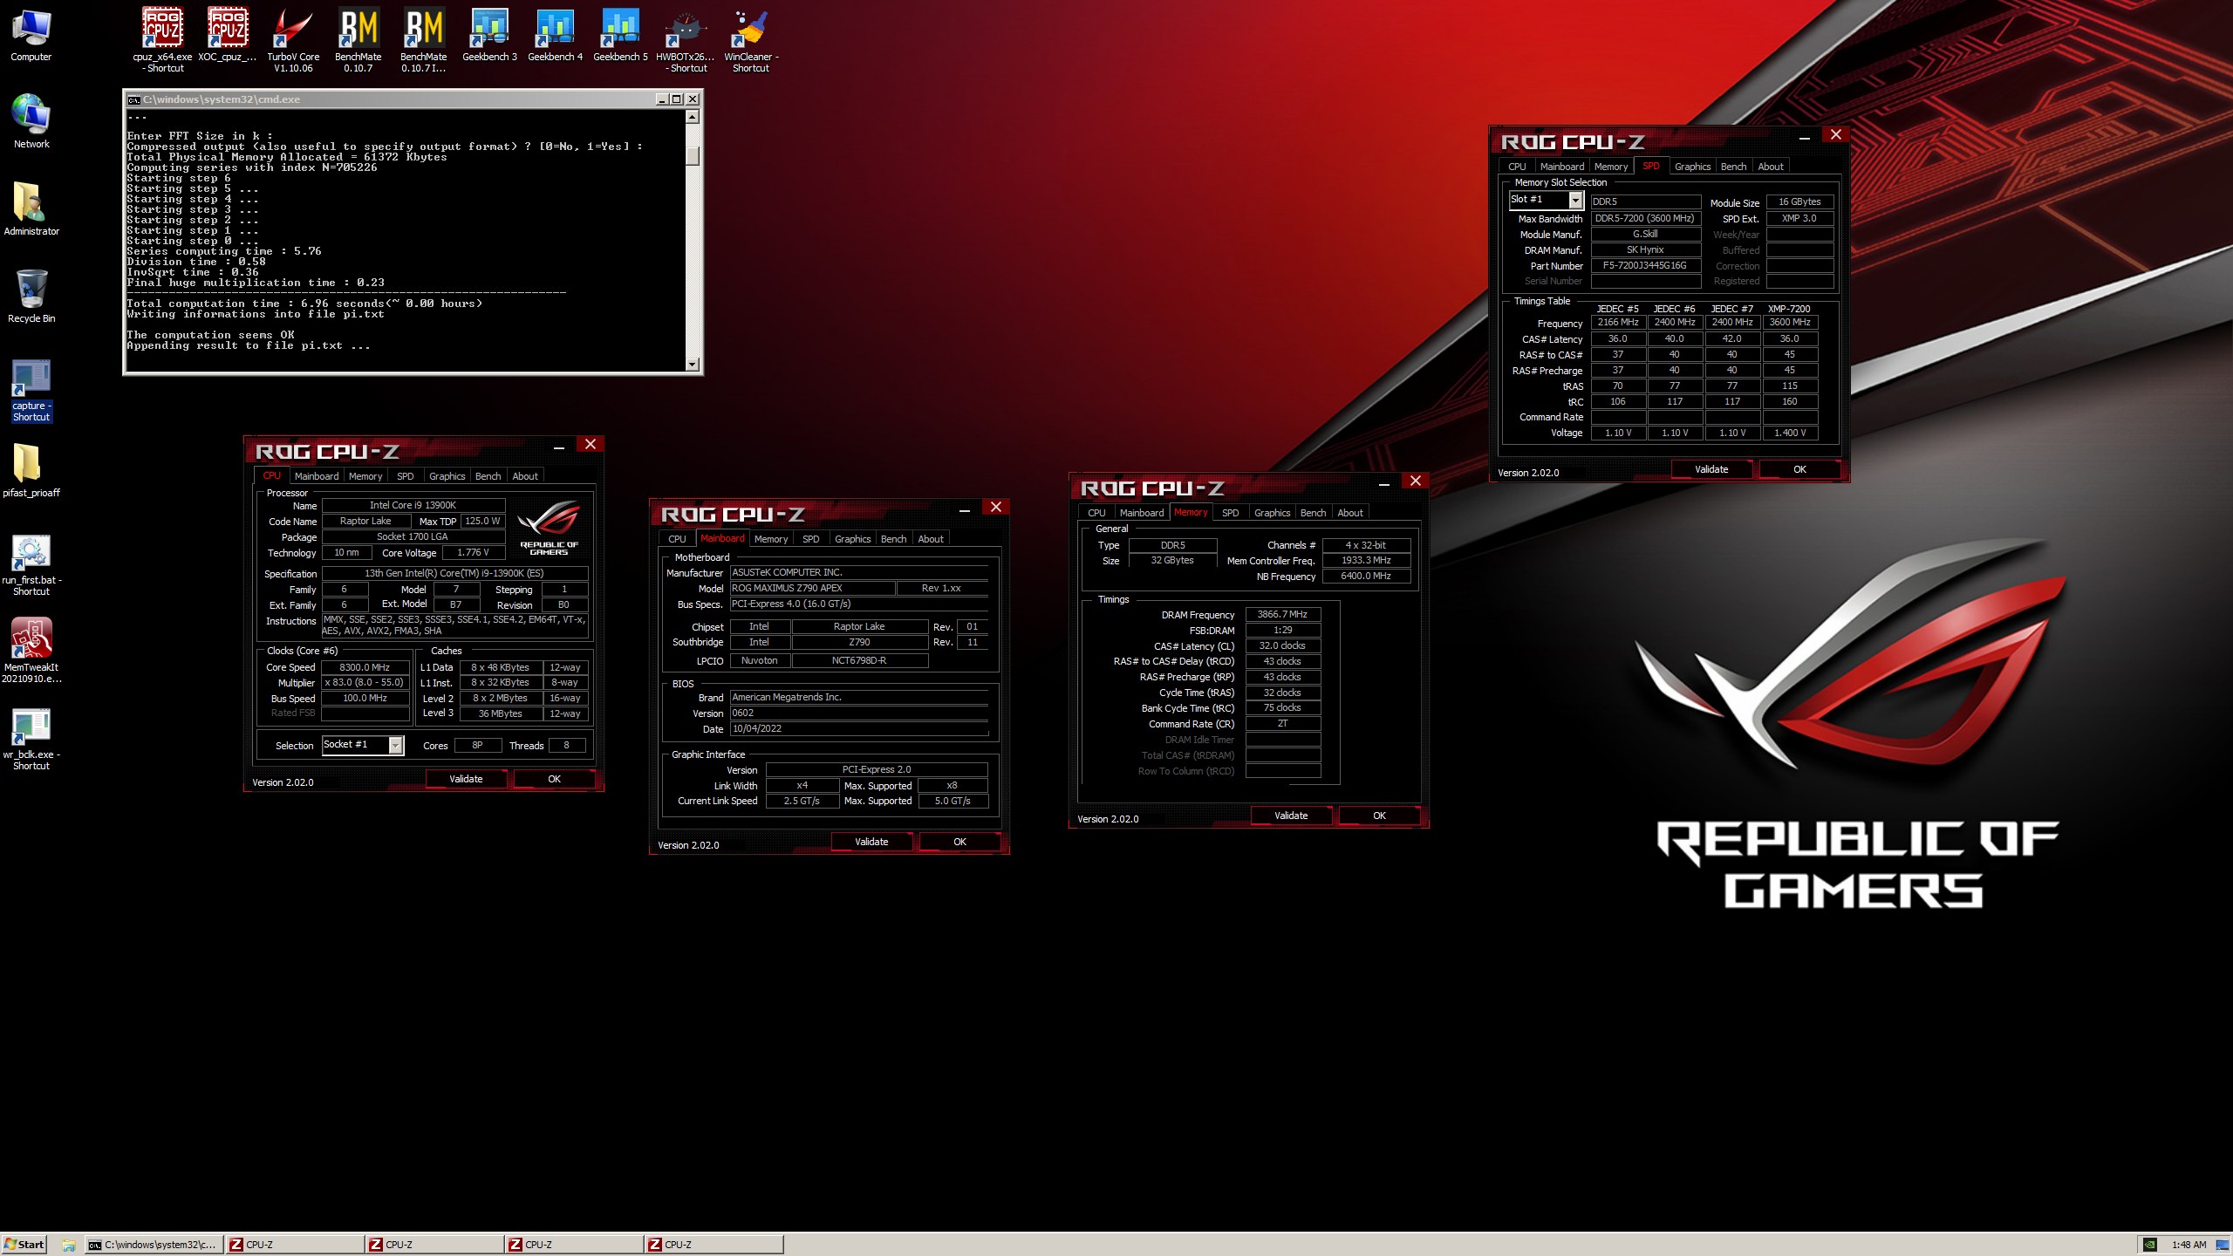Viewport: 2233px width, 1256px height.
Task: Click Validate in the CPU window
Action: [466, 779]
